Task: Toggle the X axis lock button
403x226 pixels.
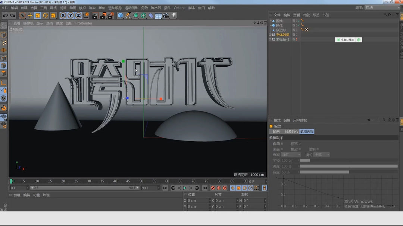Action: [62, 15]
